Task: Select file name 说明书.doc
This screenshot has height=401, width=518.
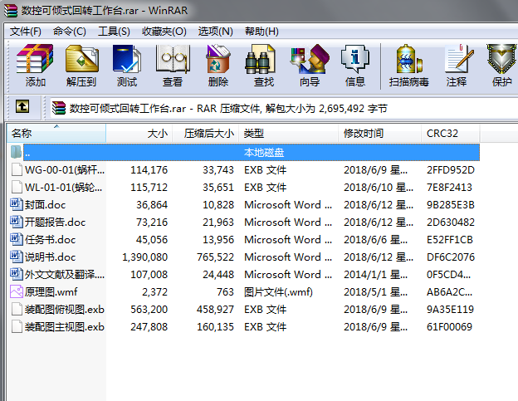Action: (x=50, y=257)
